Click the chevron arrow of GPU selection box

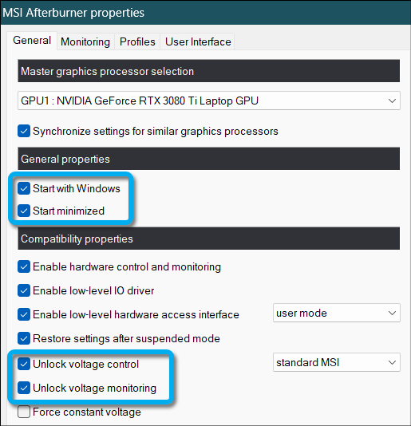pos(392,101)
